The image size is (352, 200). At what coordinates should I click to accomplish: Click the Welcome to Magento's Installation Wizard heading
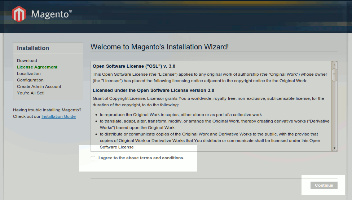159,47
